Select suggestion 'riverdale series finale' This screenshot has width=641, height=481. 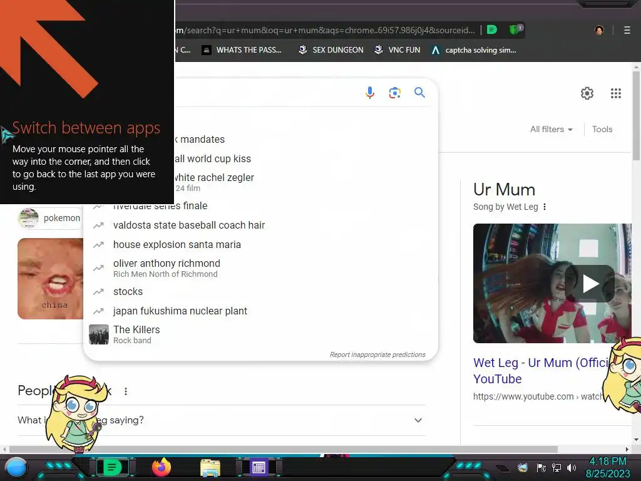(x=260, y=206)
